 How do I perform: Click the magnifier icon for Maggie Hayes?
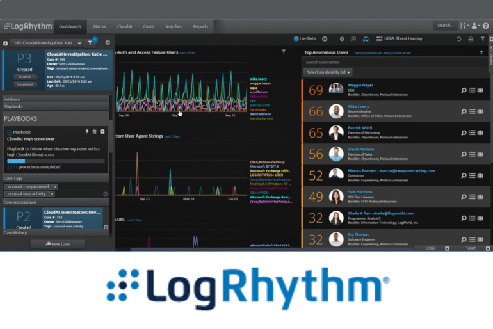pyautogui.click(x=464, y=91)
